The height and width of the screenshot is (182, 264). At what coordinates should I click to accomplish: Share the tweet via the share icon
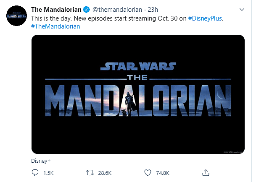pos(206,172)
